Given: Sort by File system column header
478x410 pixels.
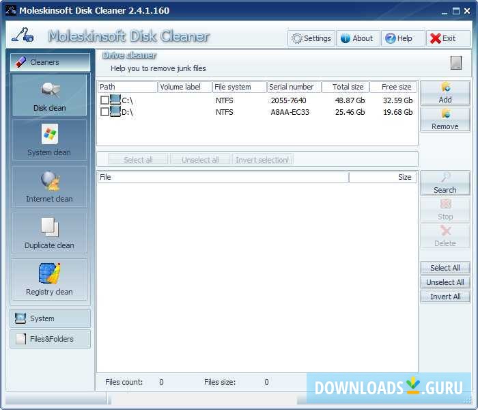Looking at the screenshot, I should pyautogui.click(x=240, y=87).
